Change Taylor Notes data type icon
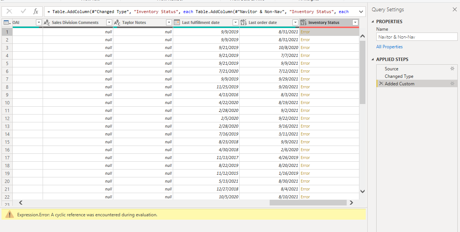This screenshot has width=460, height=232. coord(117,23)
